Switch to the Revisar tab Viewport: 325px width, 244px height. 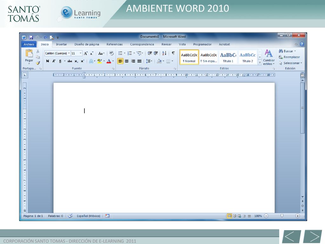pos(166,44)
